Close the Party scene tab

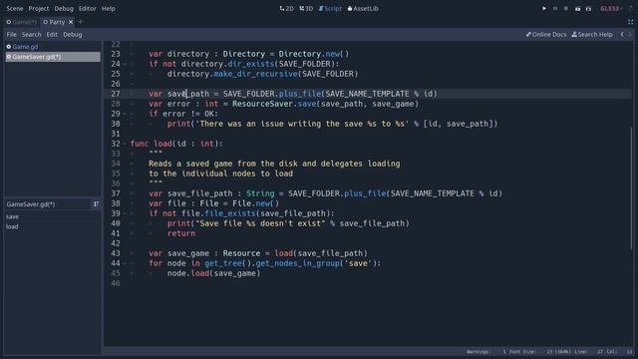(71, 22)
